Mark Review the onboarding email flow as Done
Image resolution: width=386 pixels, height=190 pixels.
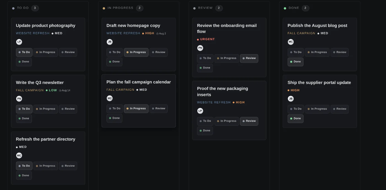pos(205,68)
